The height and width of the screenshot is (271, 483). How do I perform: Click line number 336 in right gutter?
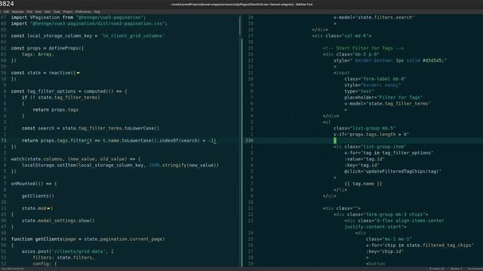coord(249,141)
